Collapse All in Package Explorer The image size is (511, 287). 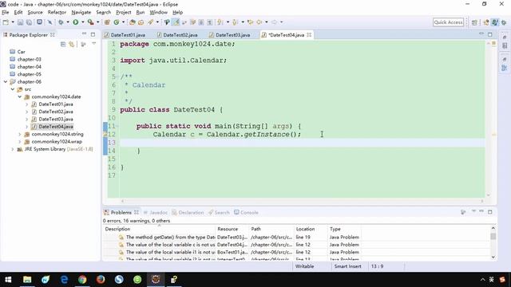pos(63,45)
